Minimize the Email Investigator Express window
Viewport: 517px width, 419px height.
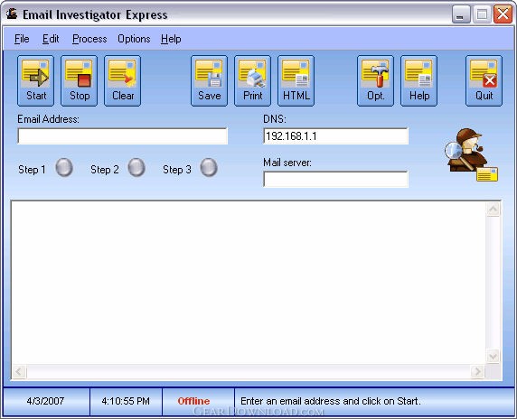pos(461,14)
